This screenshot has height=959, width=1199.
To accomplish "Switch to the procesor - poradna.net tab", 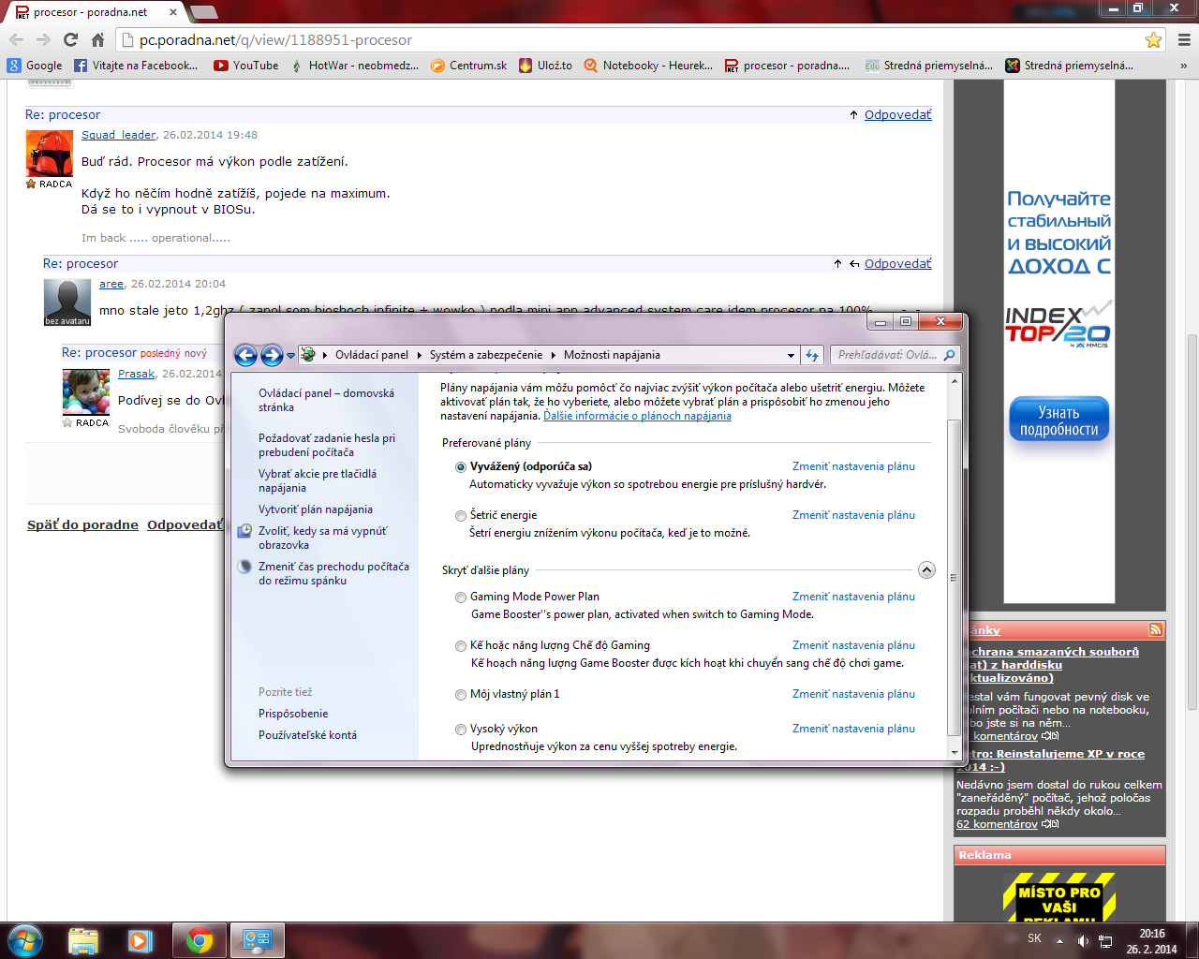I will pos(94,12).
